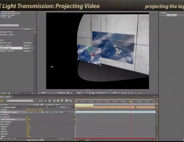Toggle the 3D Layer switch on RBL101H layer
Image resolution: width=184 pixels, height=142 pixels.
42,112
